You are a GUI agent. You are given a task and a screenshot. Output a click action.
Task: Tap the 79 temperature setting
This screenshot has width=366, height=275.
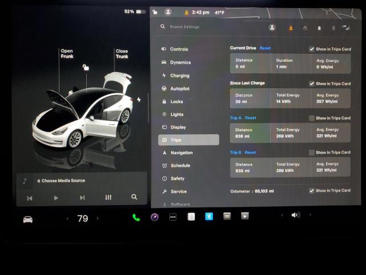[x=82, y=219]
